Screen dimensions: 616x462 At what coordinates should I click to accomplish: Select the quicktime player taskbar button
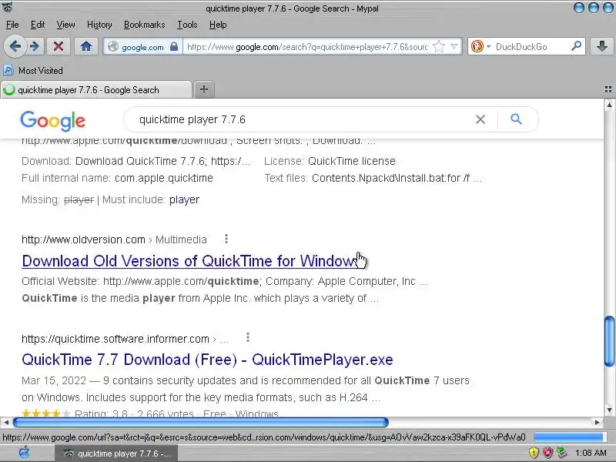(x=117, y=454)
